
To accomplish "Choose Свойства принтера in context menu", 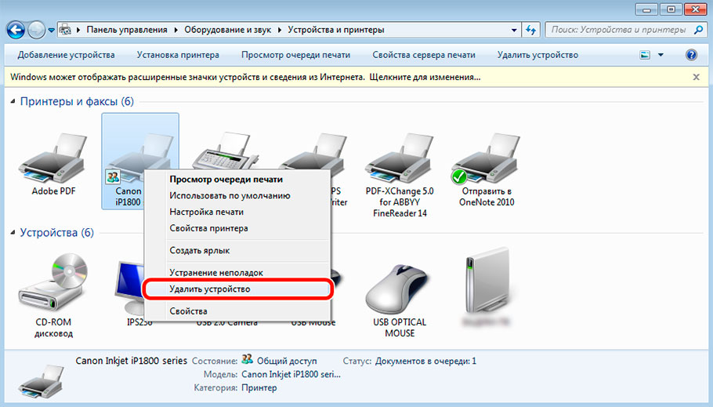I will (x=208, y=228).
